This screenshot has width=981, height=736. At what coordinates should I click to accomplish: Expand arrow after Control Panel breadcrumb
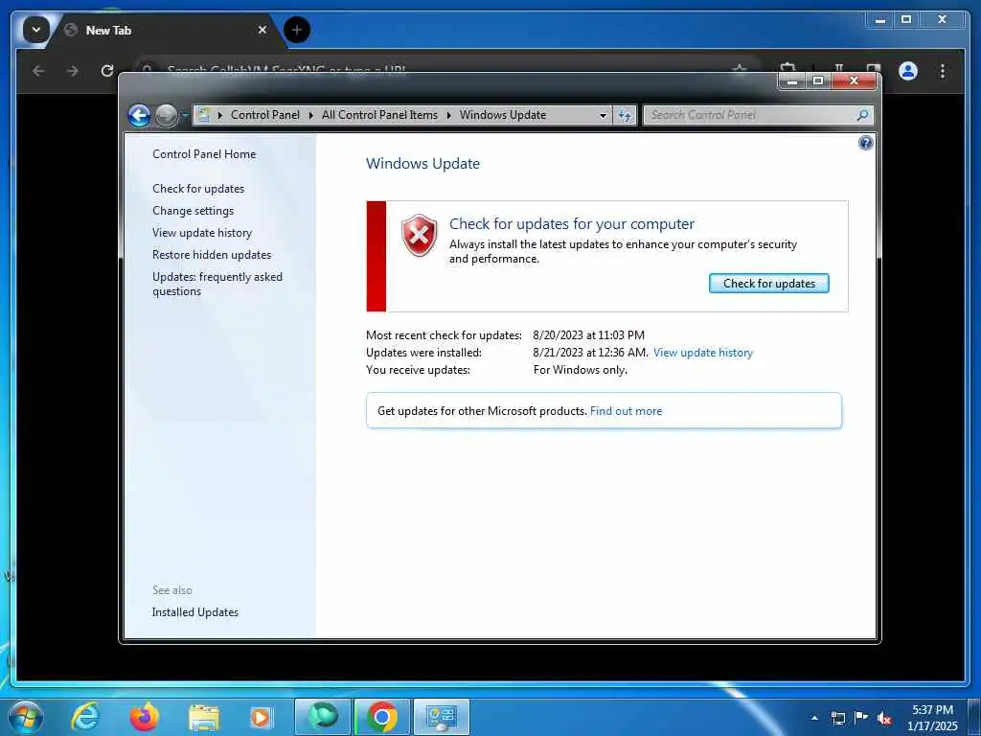(311, 115)
